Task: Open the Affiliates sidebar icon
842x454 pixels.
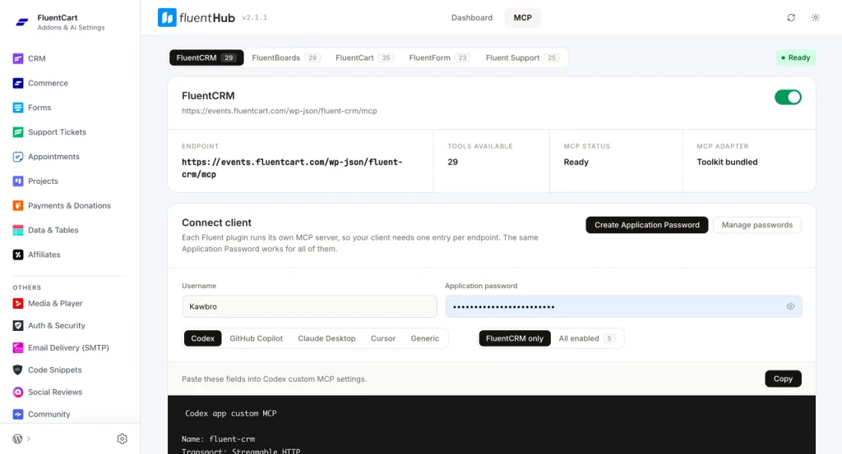Action: tap(18, 255)
